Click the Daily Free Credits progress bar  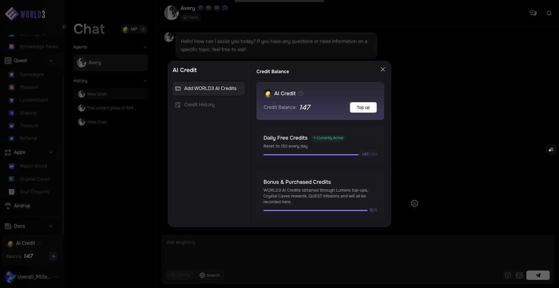pos(311,154)
